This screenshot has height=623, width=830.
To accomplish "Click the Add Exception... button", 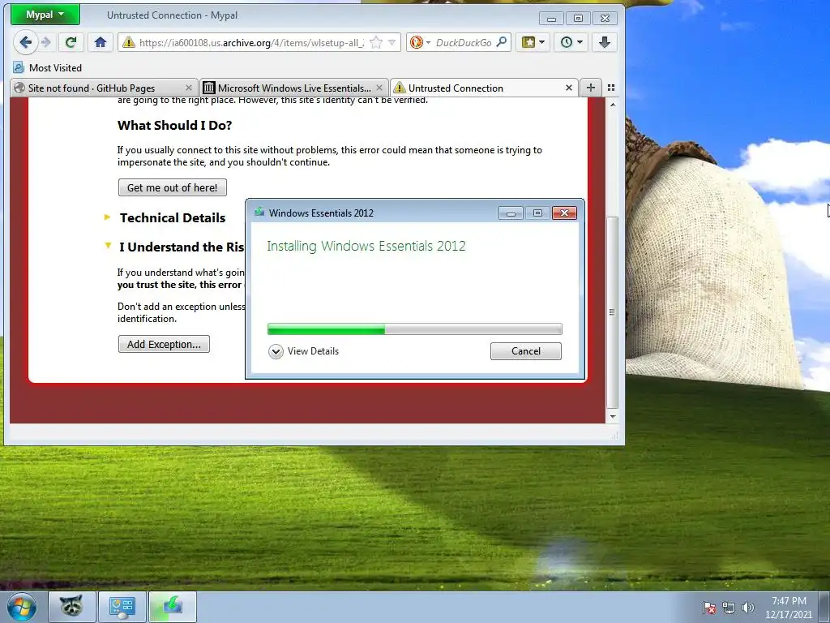I will pos(164,344).
